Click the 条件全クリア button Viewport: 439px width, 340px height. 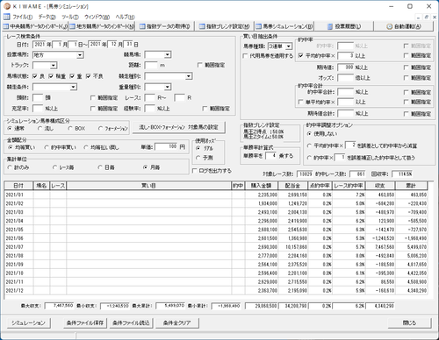pos(176,323)
